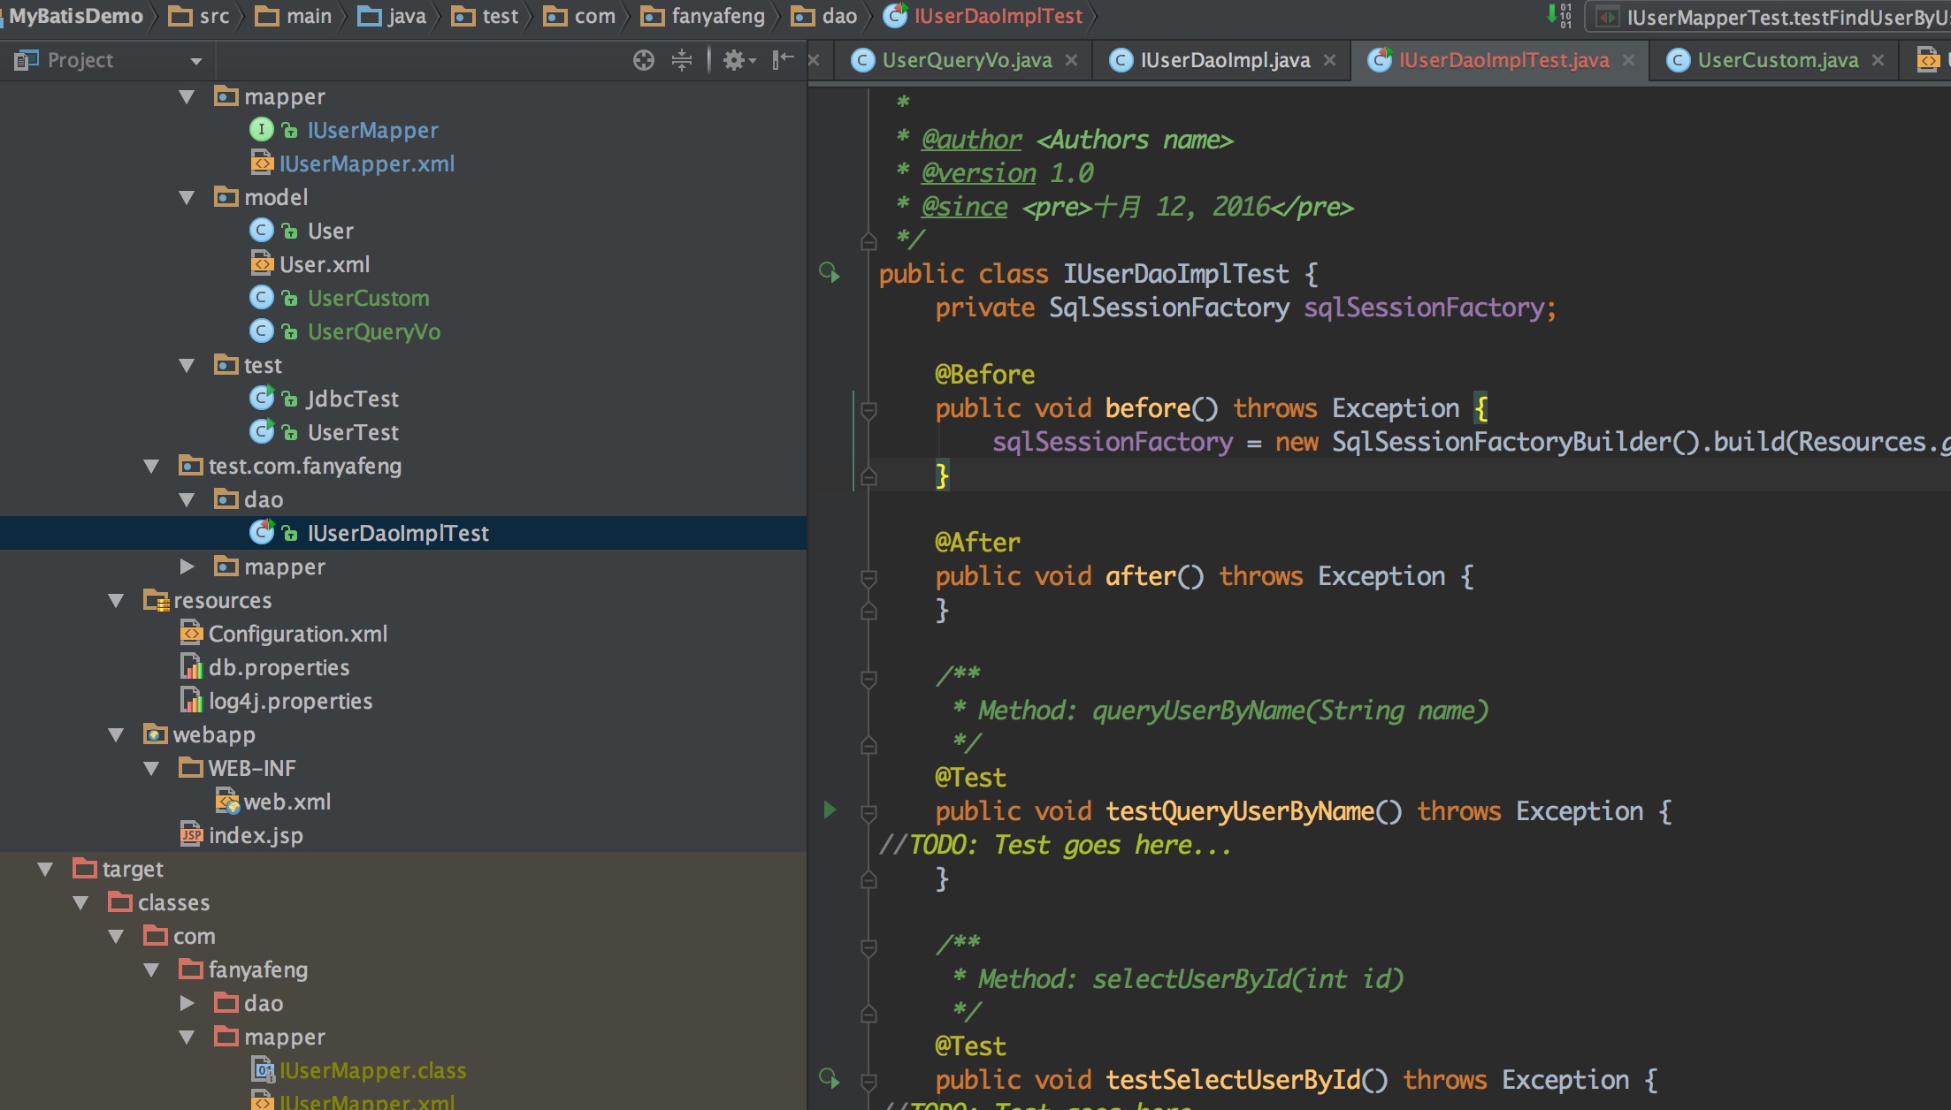The width and height of the screenshot is (1951, 1110).
Task: Open IUserMapper.xml under src mapper
Action: [x=367, y=163]
